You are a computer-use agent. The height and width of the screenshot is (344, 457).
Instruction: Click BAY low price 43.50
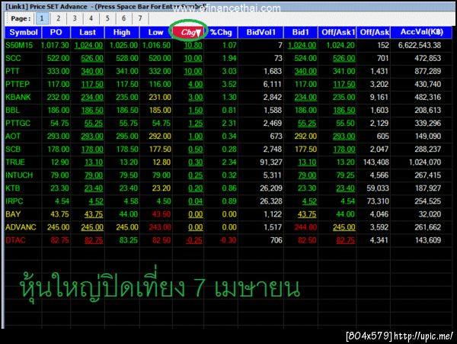(x=161, y=214)
